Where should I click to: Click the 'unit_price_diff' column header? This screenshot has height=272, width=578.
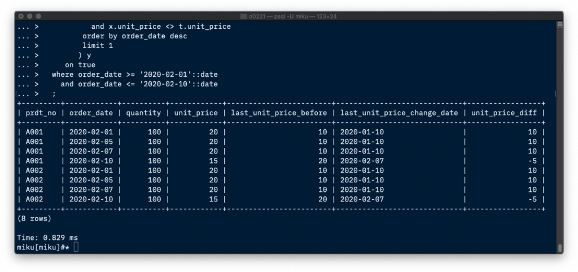(504, 113)
